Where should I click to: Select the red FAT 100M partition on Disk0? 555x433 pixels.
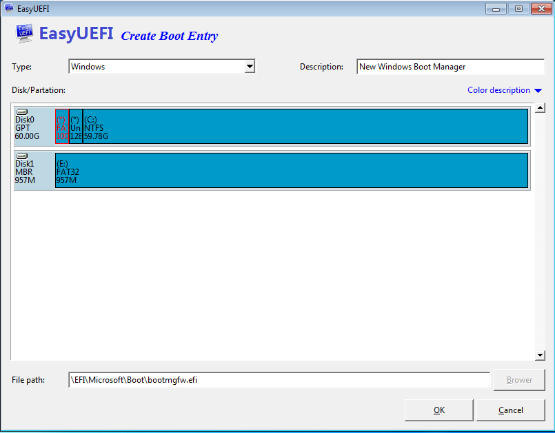[x=62, y=126]
